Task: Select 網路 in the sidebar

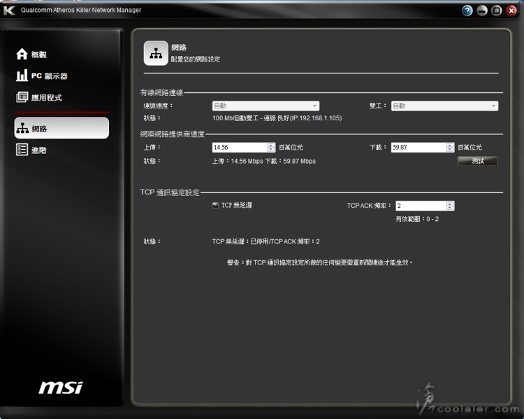Action: 61,128
